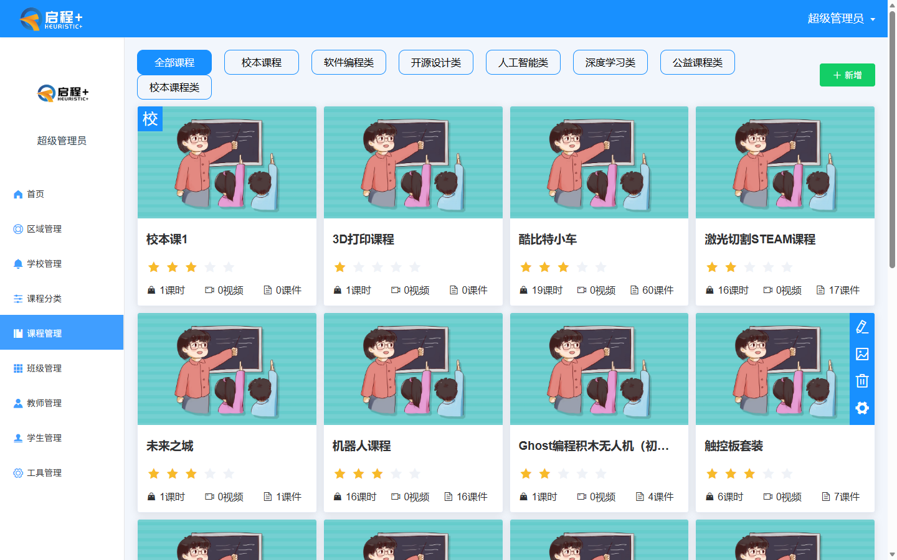The height and width of the screenshot is (560, 897).
Task: Click the edit pencil icon on 触控板套装 card
Action: tap(862, 327)
